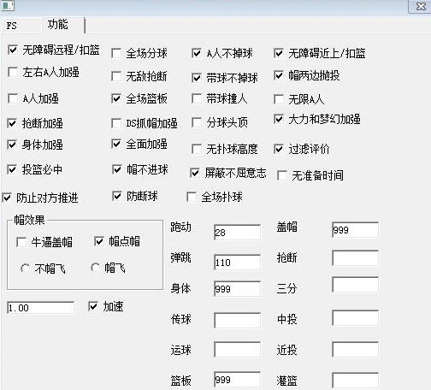Click the speed value 1.00 field

coord(40,308)
